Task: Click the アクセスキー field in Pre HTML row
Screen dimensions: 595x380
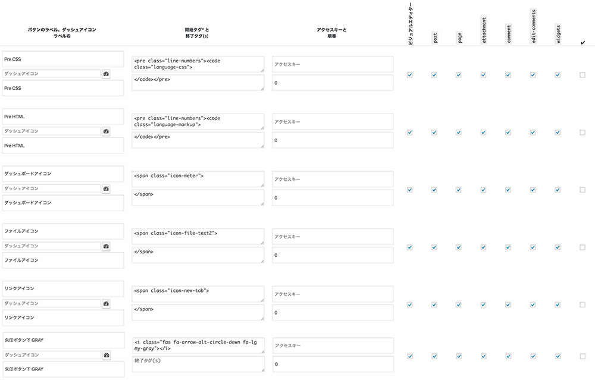Action: (333, 122)
